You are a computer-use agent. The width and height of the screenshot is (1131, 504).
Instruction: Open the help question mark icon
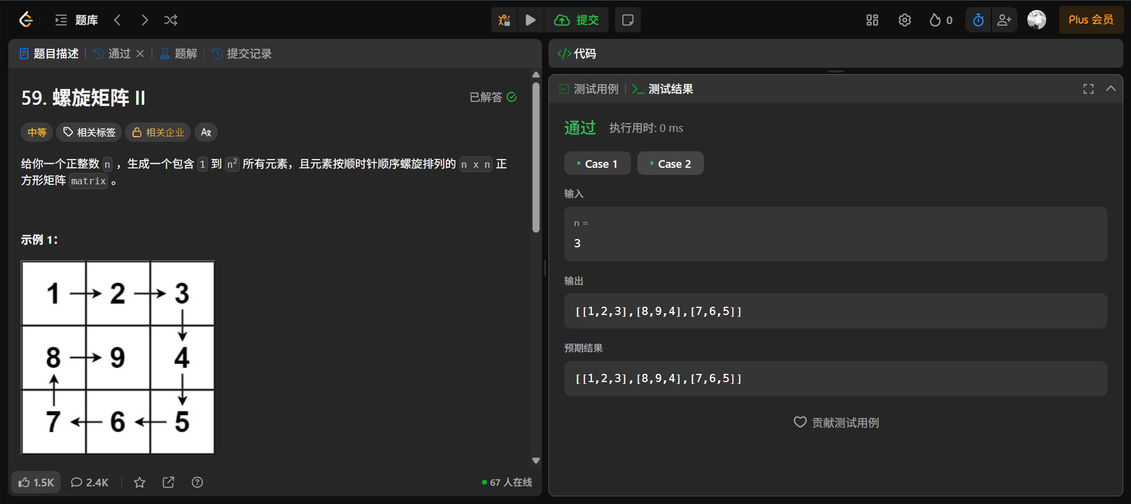coord(197,482)
